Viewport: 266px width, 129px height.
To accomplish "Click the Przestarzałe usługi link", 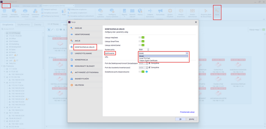I will [187, 112].
